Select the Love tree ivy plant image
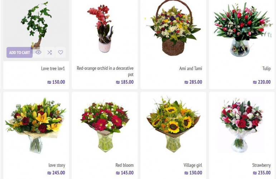The width and height of the screenshot is (276, 179). [36, 25]
